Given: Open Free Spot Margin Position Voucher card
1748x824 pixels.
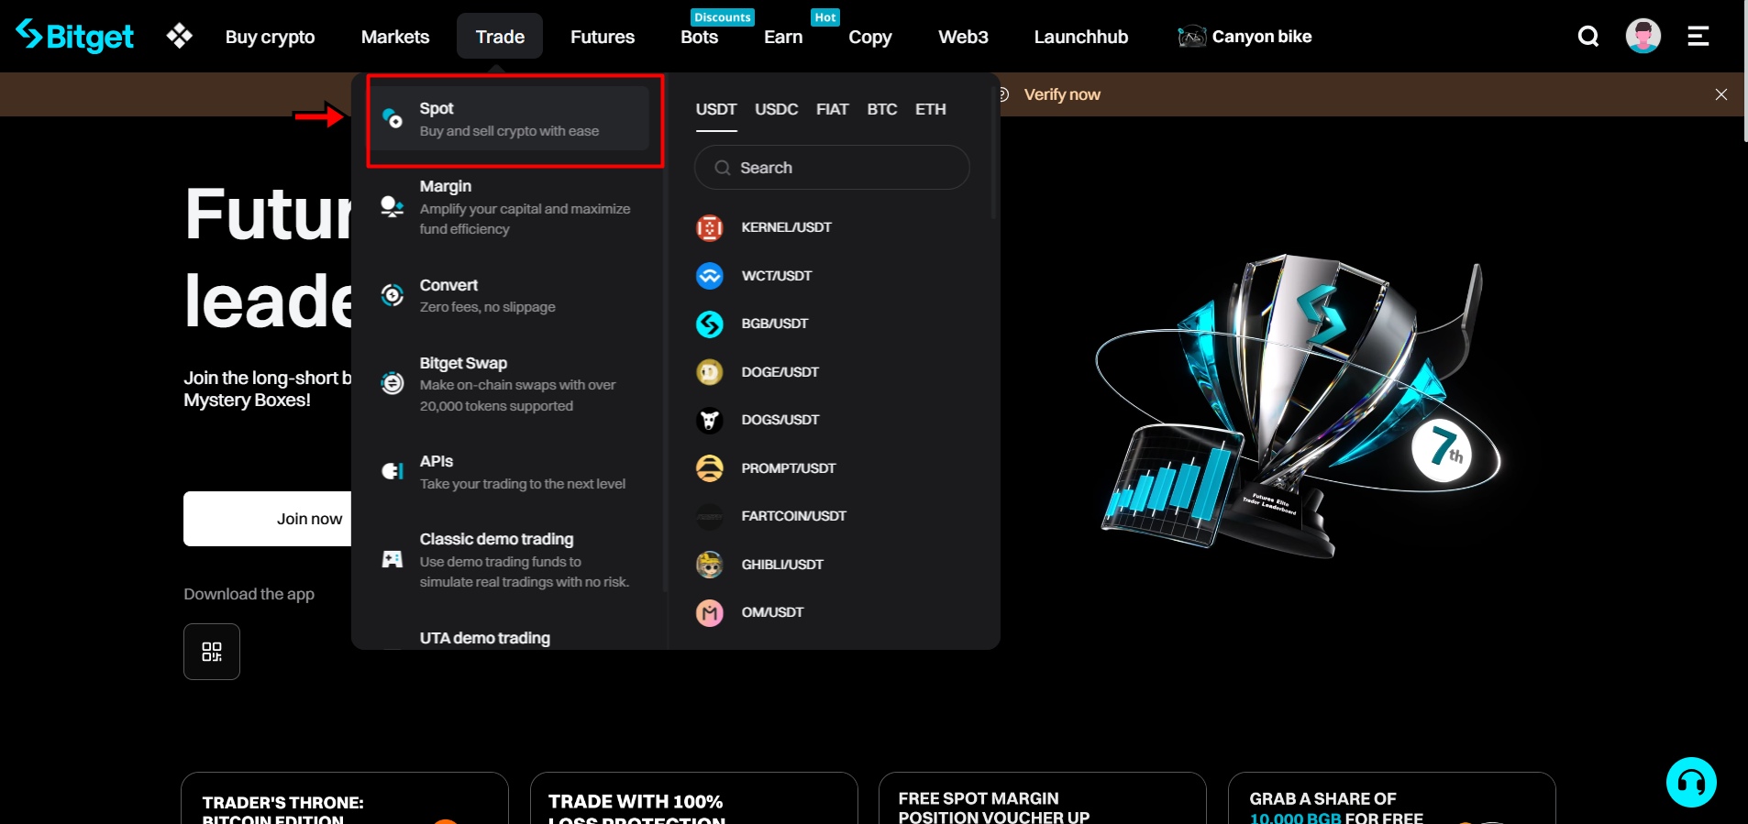Looking at the screenshot, I should pyautogui.click(x=1043, y=798).
